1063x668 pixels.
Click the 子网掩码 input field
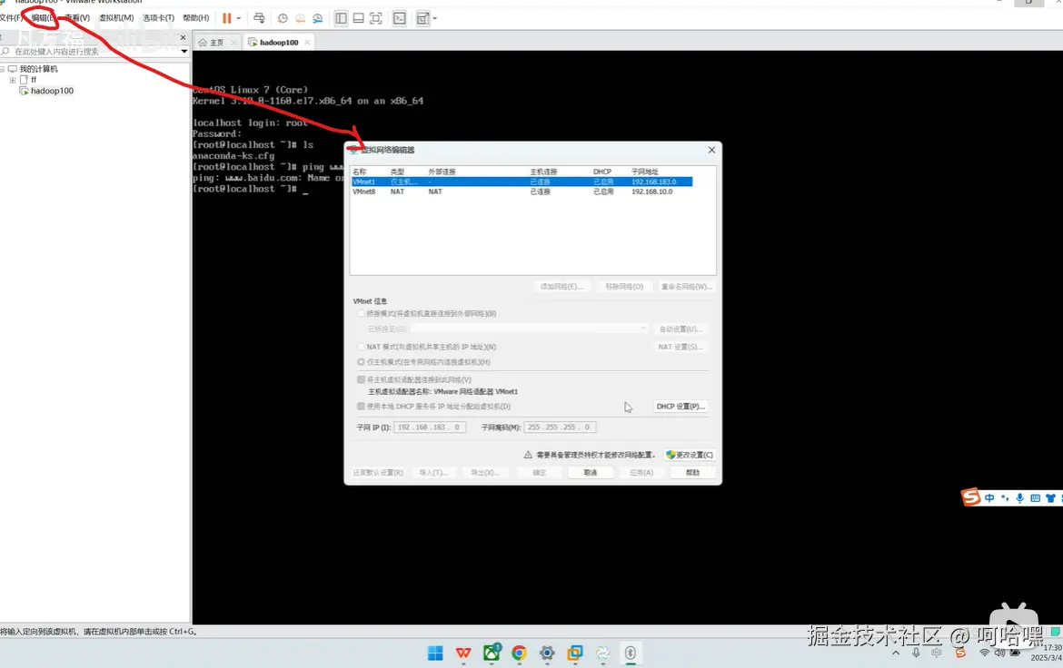[560, 427]
